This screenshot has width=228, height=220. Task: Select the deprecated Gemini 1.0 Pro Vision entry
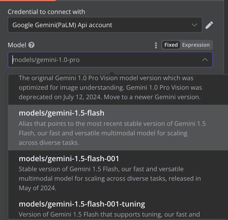point(110,88)
